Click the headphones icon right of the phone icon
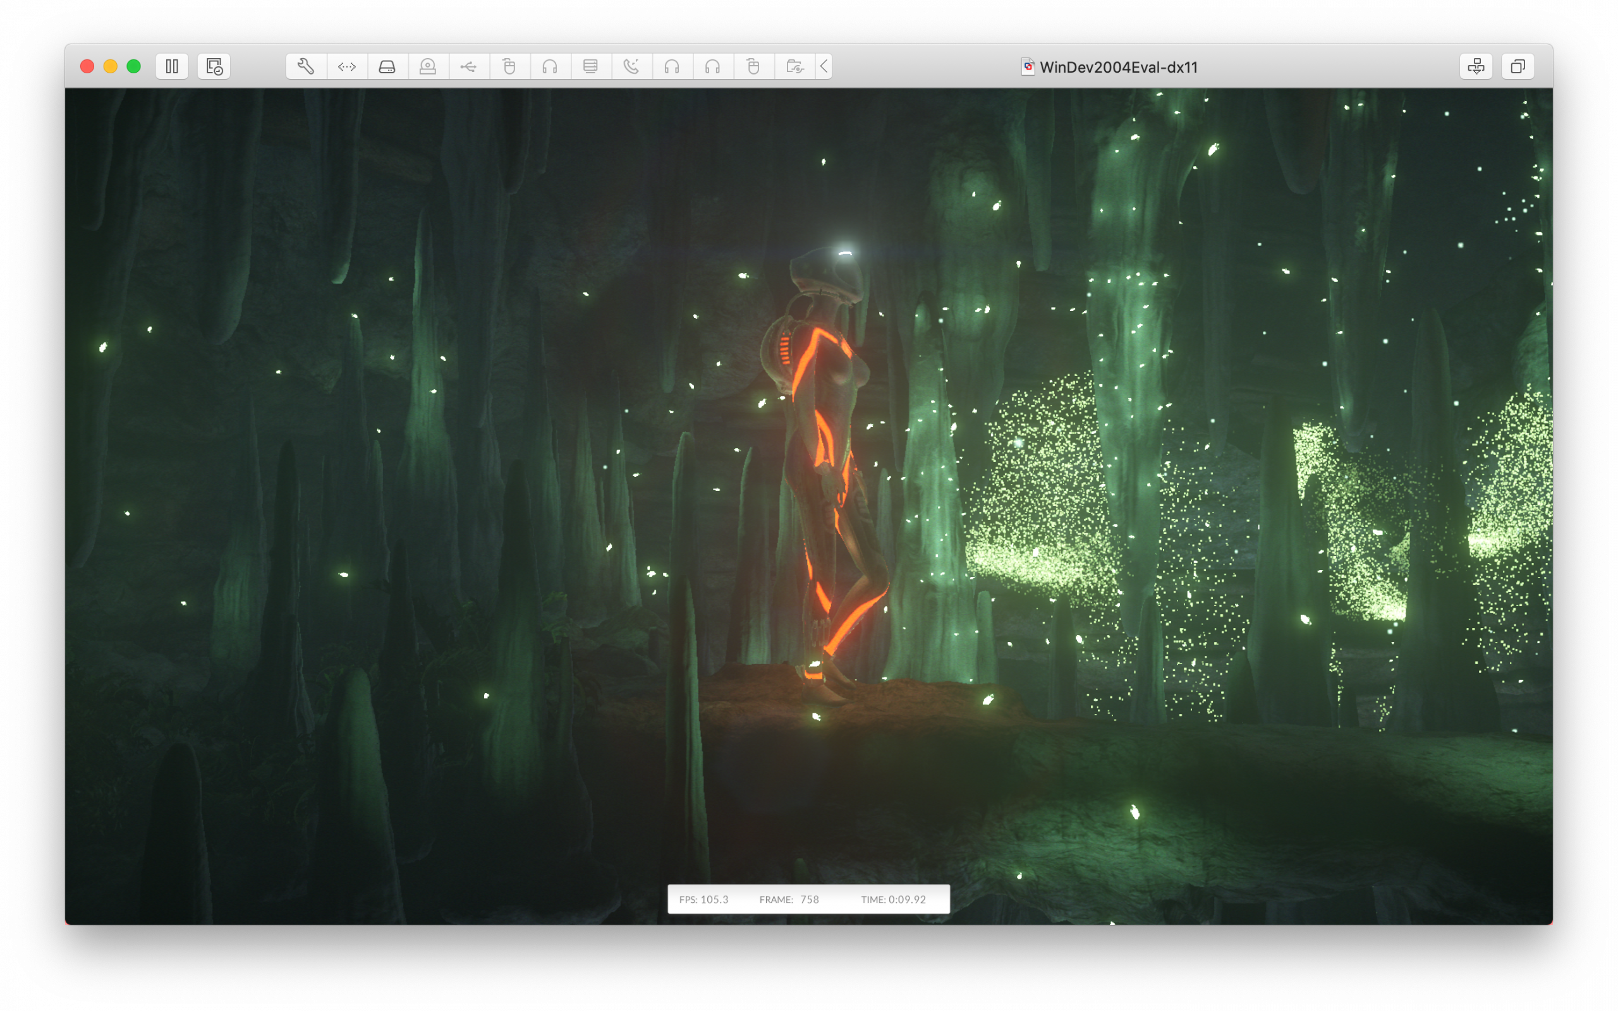This screenshot has height=1011, width=1618. [x=672, y=66]
